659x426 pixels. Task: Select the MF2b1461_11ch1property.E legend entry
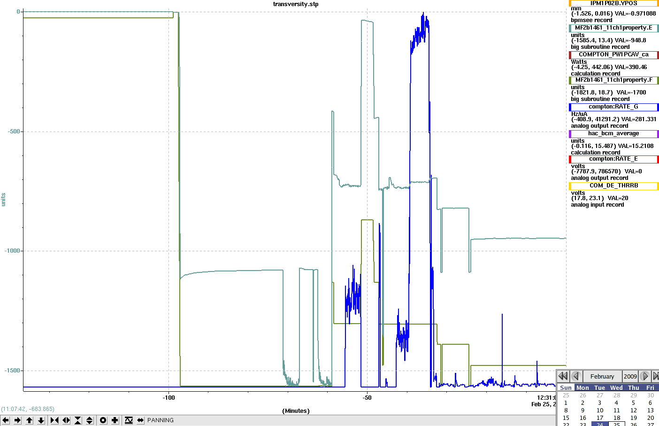pyautogui.click(x=613, y=28)
